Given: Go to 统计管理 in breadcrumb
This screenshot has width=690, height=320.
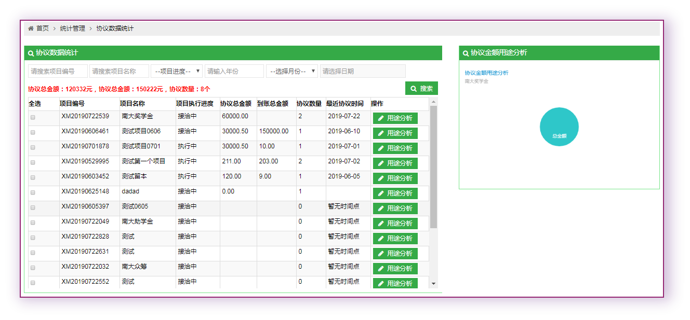Looking at the screenshot, I should (72, 29).
